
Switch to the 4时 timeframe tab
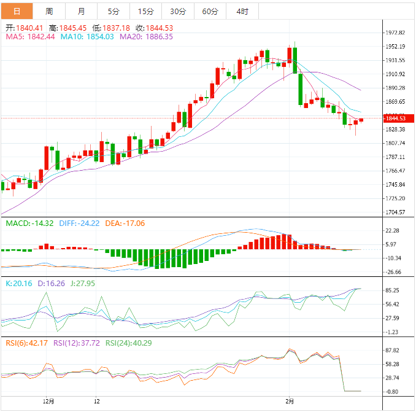click(242, 11)
